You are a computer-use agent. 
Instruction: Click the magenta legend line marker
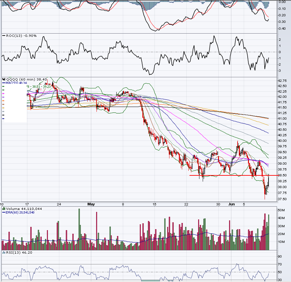tap(3, 94)
